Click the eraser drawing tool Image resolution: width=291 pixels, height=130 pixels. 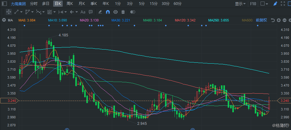[x=100, y=12]
